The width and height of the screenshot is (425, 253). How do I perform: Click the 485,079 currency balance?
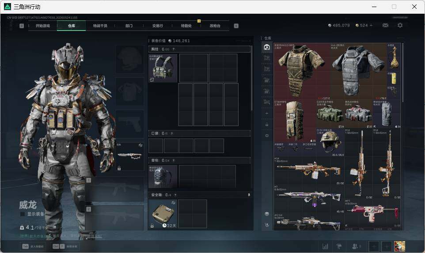click(x=339, y=25)
